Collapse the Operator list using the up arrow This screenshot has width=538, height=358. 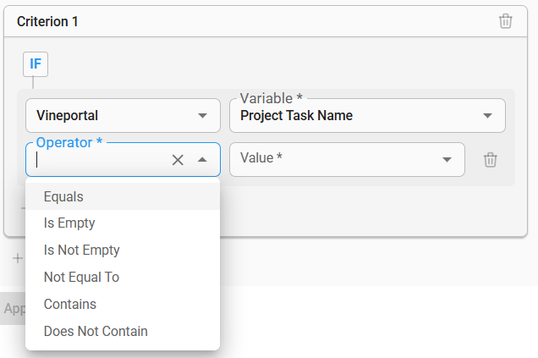202,160
